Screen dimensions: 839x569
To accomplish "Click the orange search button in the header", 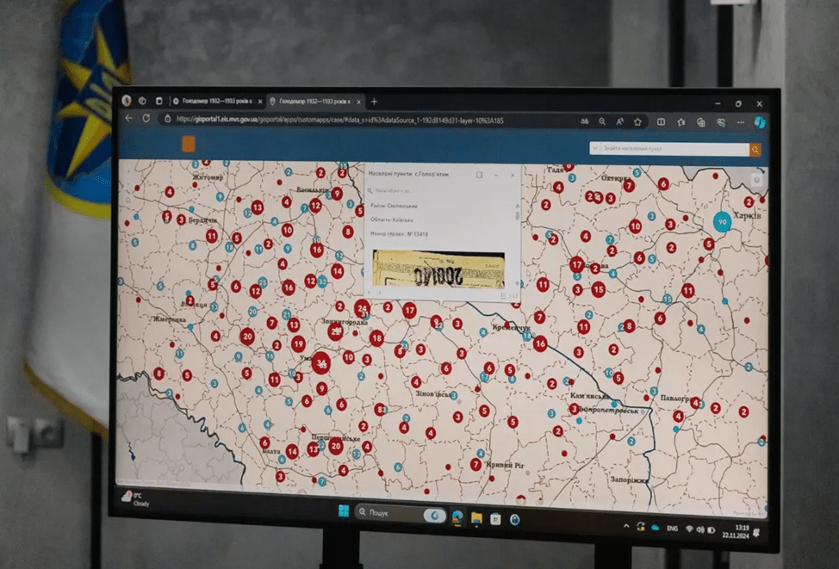I will tap(755, 150).
